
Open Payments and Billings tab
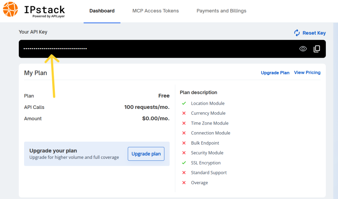[221, 11]
